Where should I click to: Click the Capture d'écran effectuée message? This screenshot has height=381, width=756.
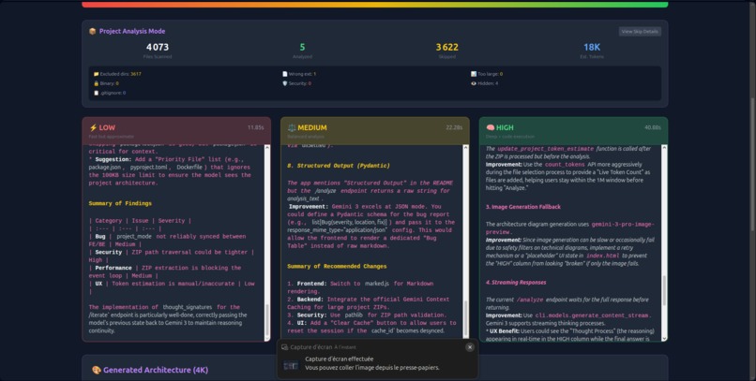tap(339, 359)
